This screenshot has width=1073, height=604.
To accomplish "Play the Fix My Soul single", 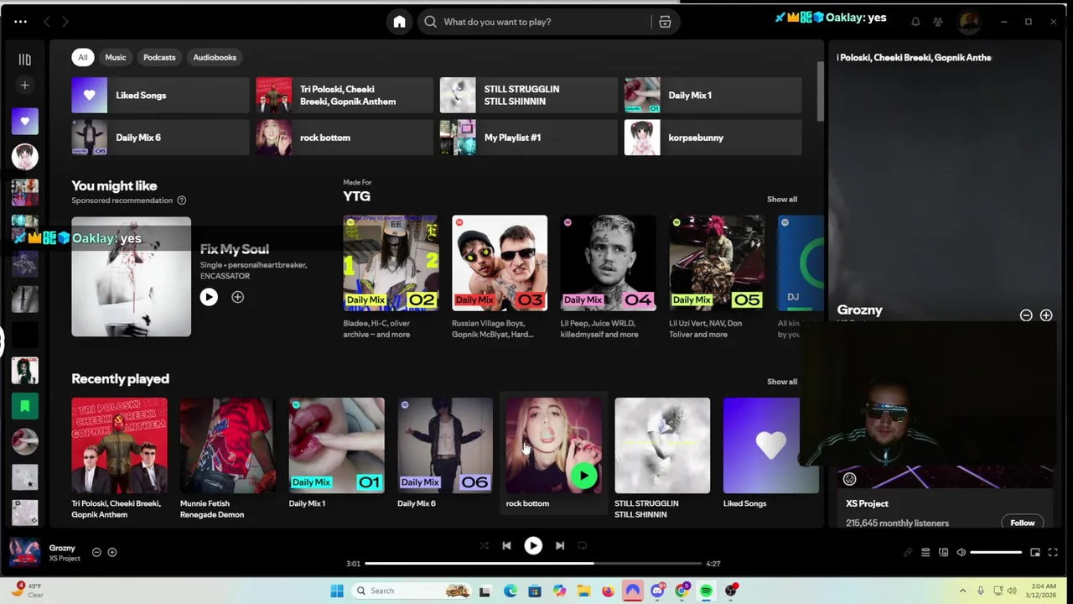I will click(x=209, y=297).
